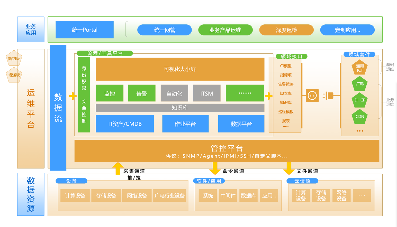
Task: Expand the green ...... tools block
Action: point(245,93)
